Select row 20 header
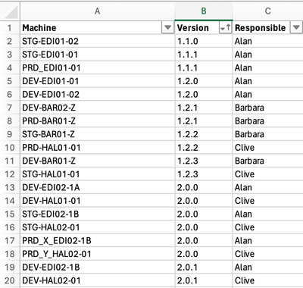Screen dimensions: 303x288 [x=10, y=280]
